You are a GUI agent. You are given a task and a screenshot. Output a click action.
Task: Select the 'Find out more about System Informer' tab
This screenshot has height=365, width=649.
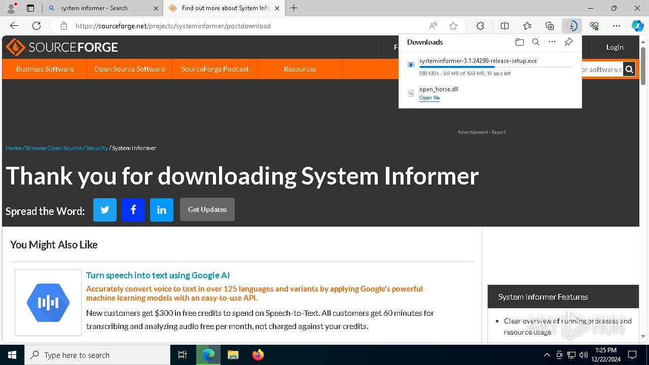click(223, 8)
